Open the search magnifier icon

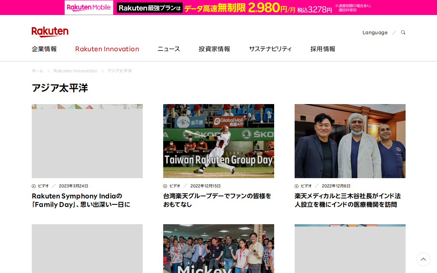[403, 32]
